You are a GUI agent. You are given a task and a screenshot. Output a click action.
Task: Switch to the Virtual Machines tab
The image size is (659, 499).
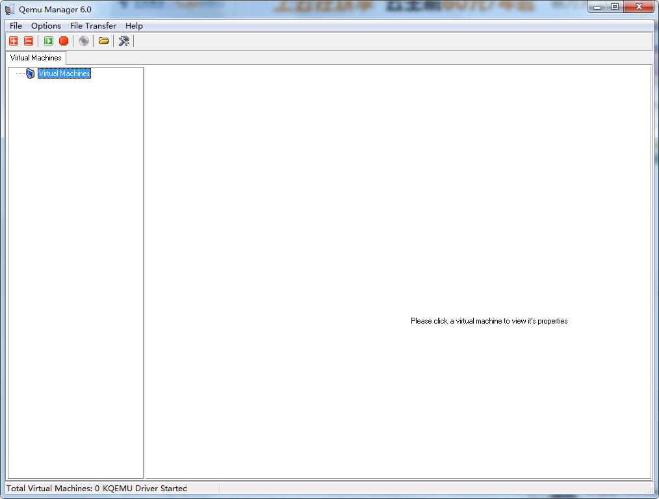pos(36,58)
